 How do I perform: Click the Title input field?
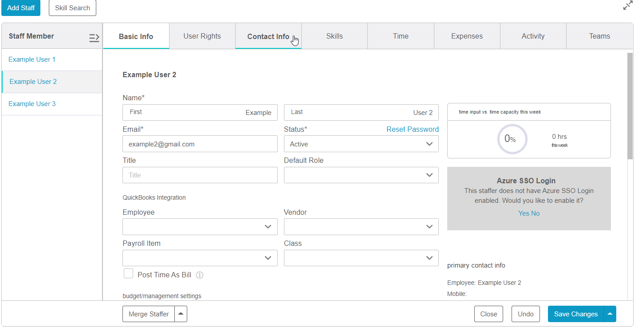[x=200, y=175]
